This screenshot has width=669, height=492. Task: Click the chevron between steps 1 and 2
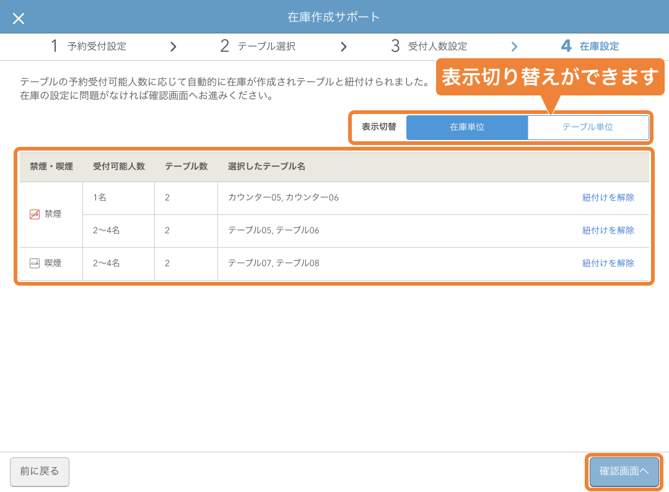pos(173,46)
